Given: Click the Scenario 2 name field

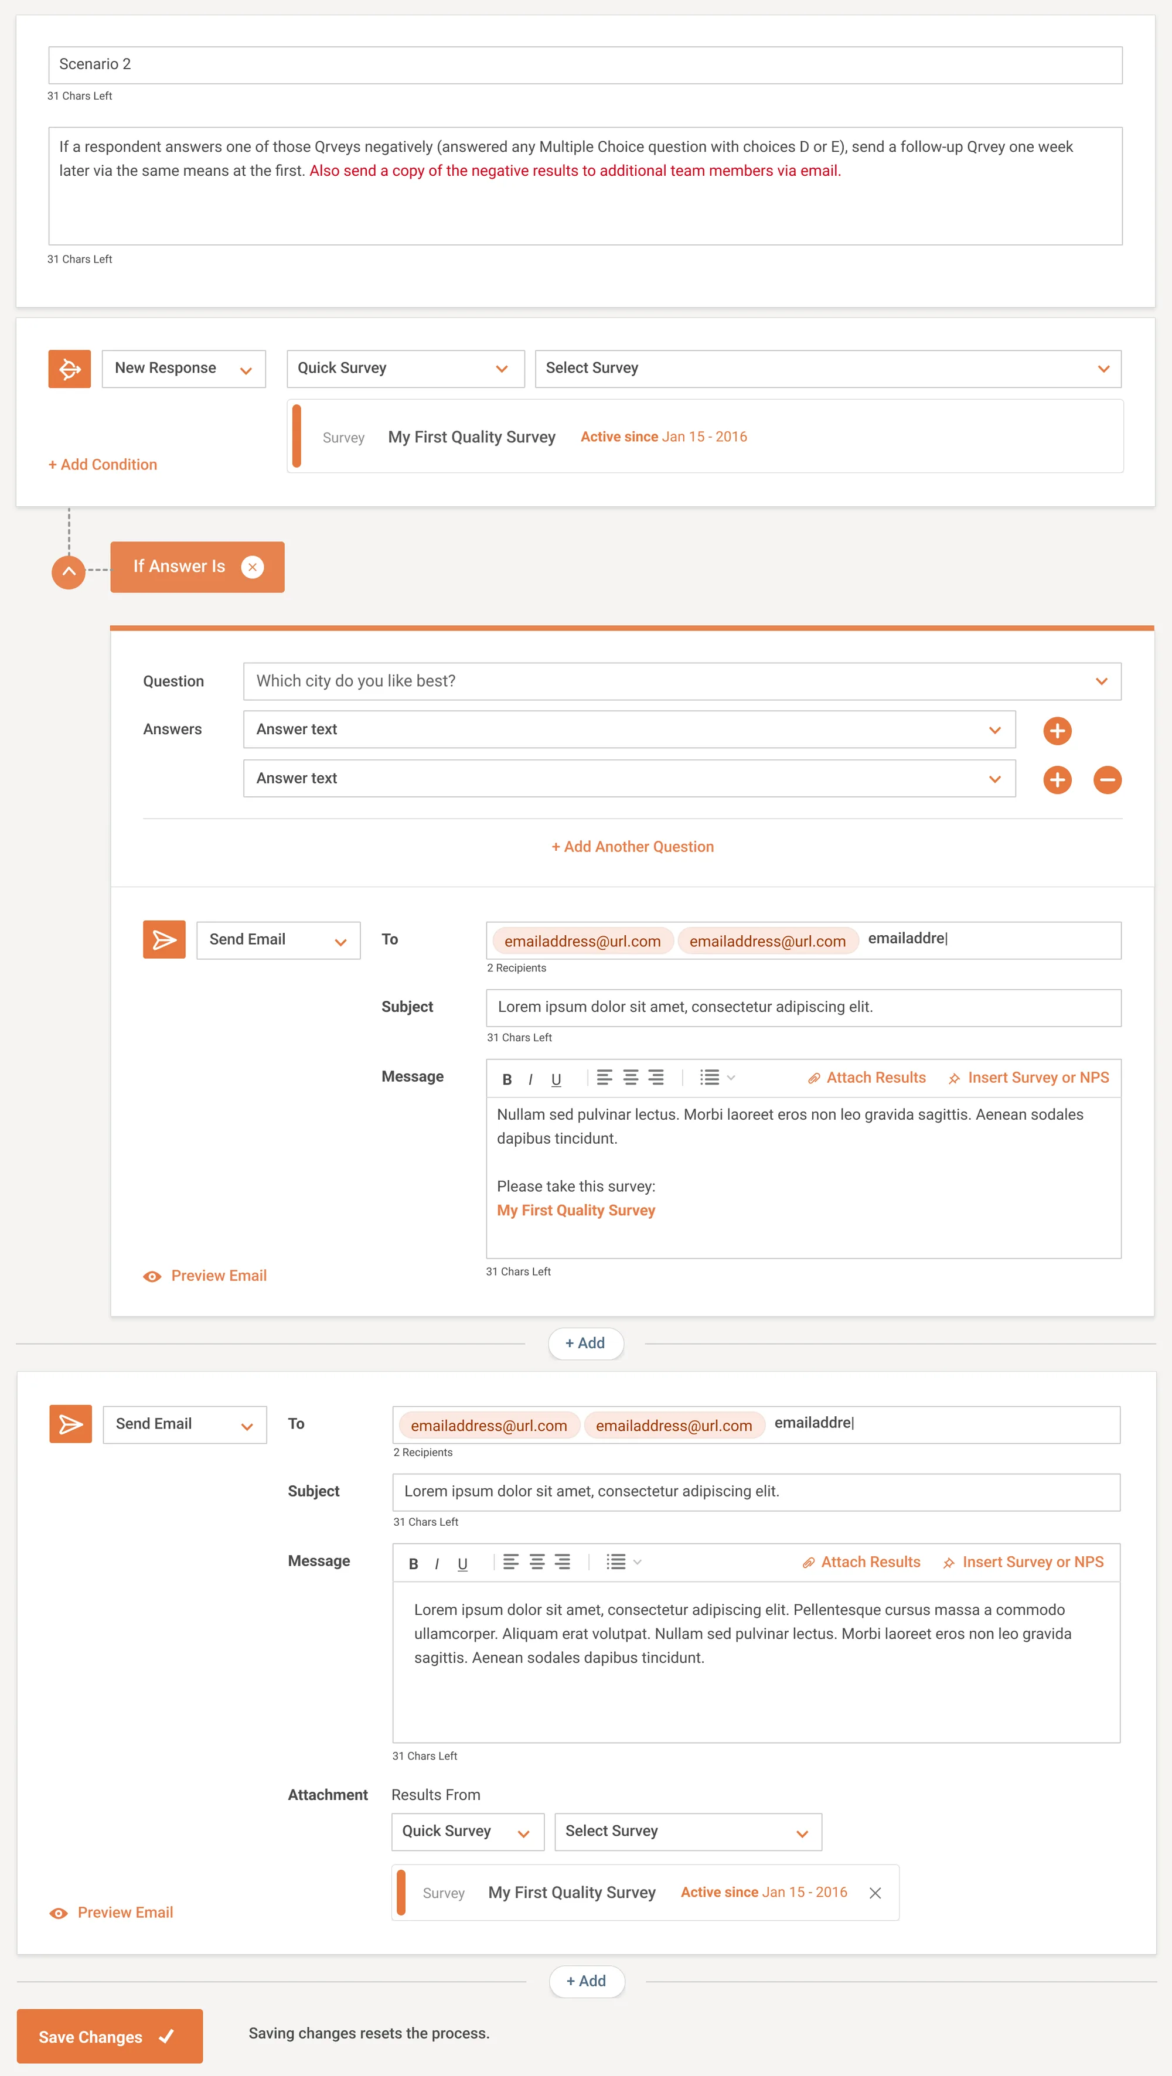Looking at the screenshot, I should [x=585, y=64].
